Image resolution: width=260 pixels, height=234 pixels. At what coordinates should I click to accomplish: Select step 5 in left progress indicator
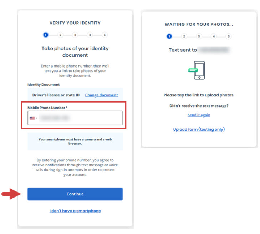click(x=104, y=35)
